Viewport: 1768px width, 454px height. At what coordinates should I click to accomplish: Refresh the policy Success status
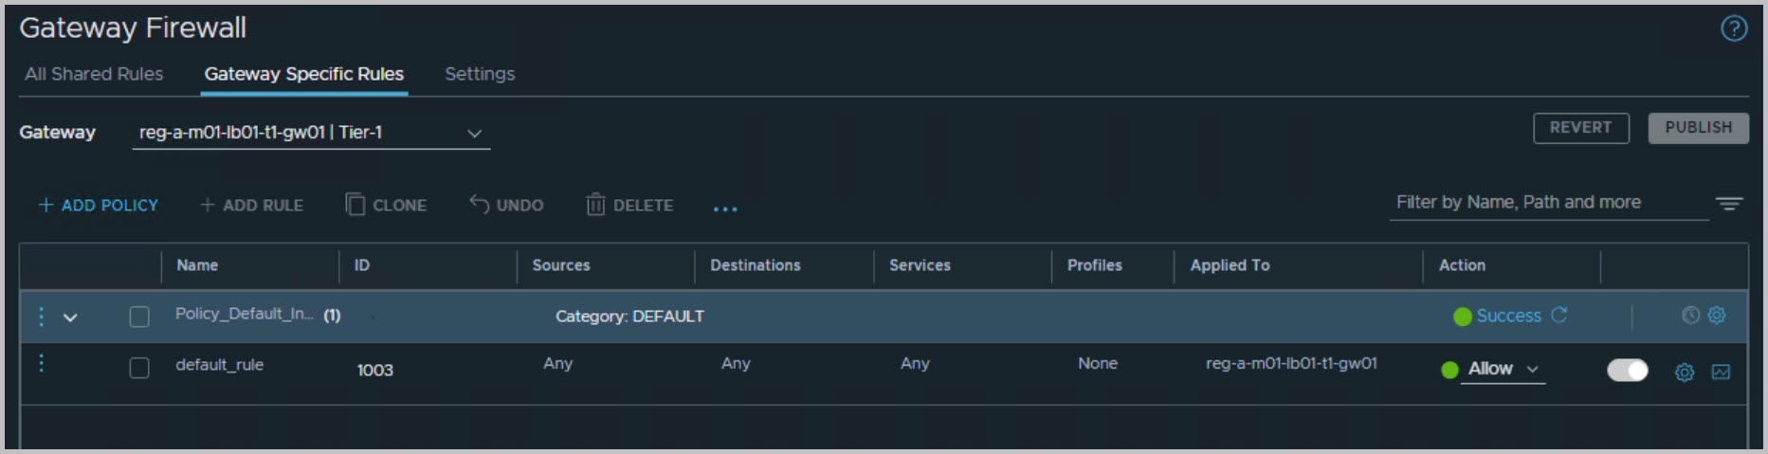coord(1559,315)
